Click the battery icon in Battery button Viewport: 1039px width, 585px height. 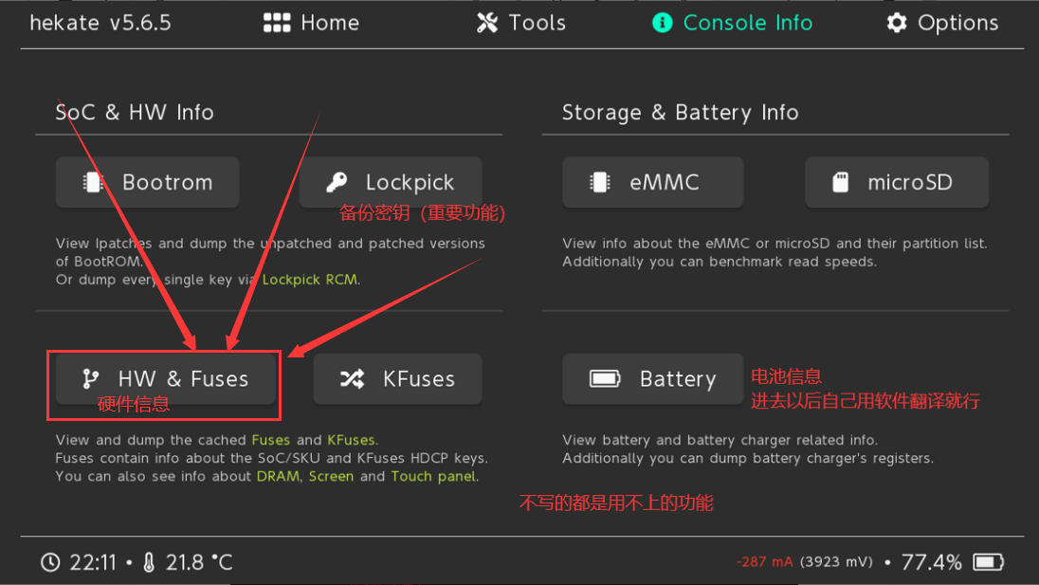pos(605,379)
